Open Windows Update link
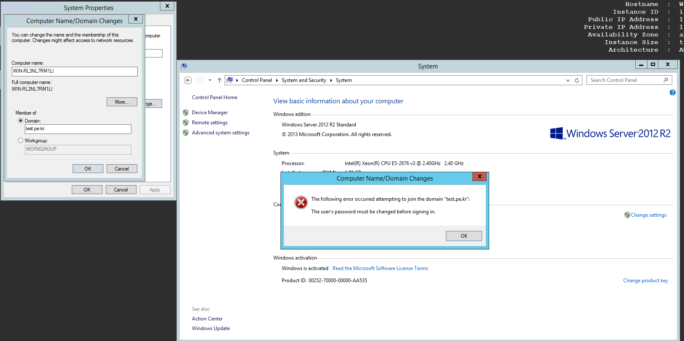The image size is (684, 341). pos(211,328)
